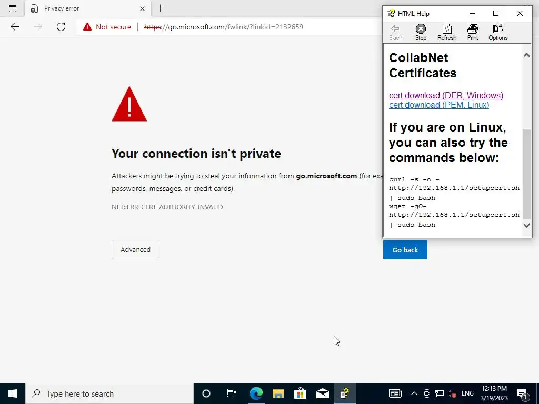The image size is (539, 404).
Task: Open Microsoft Store from taskbar
Action: [300, 393]
